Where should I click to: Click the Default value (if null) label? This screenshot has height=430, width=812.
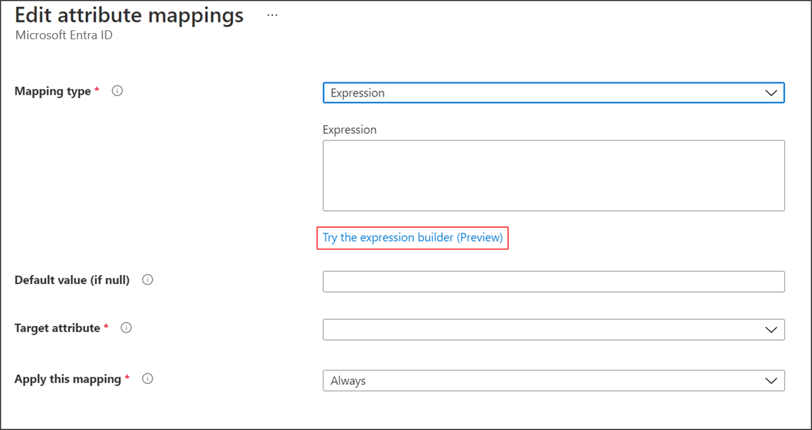point(72,280)
